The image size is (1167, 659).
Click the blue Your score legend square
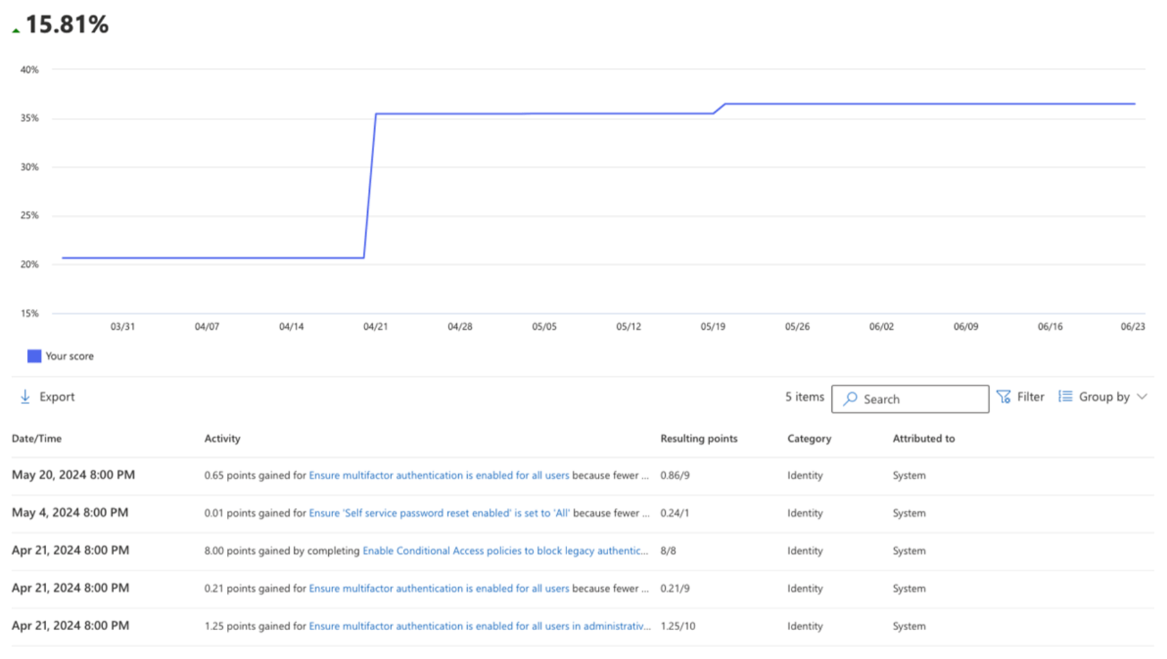(x=33, y=355)
